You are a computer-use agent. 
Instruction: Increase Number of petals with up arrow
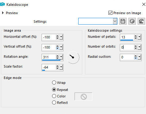click(x=136, y=36)
